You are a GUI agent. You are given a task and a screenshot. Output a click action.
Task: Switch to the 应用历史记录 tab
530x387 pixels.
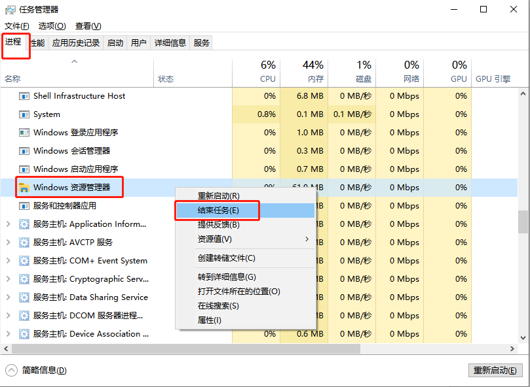point(76,43)
